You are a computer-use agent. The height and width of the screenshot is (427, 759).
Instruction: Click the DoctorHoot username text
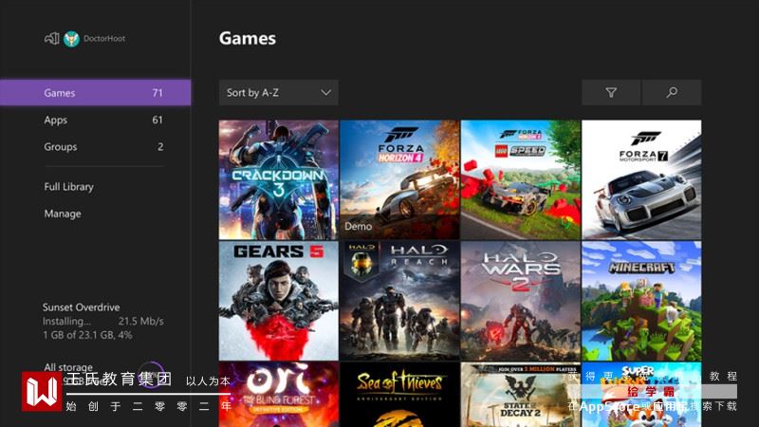(104, 39)
